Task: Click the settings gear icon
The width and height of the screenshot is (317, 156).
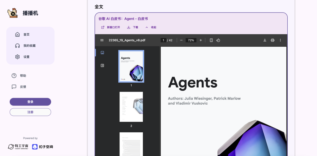Action: click(x=17, y=57)
